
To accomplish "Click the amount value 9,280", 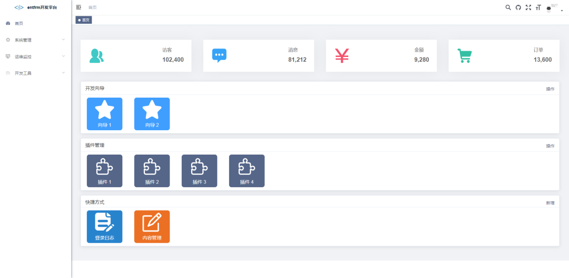I will [x=421, y=60].
